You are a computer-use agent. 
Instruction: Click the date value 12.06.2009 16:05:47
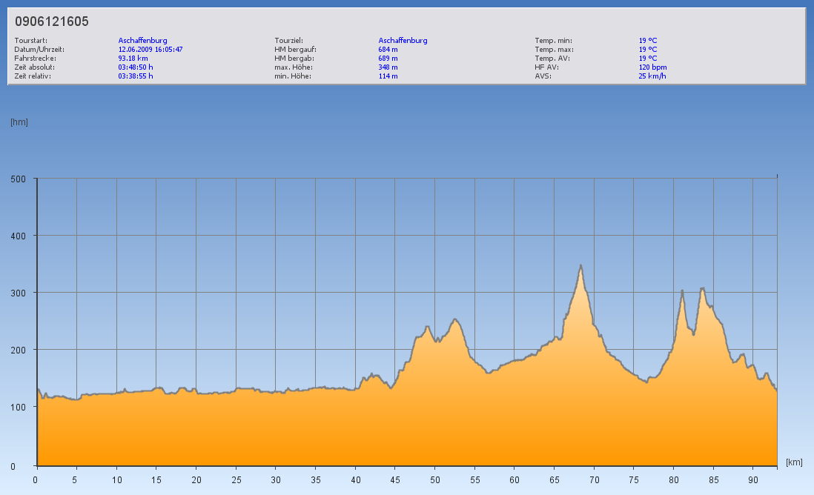tap(150, 50)
